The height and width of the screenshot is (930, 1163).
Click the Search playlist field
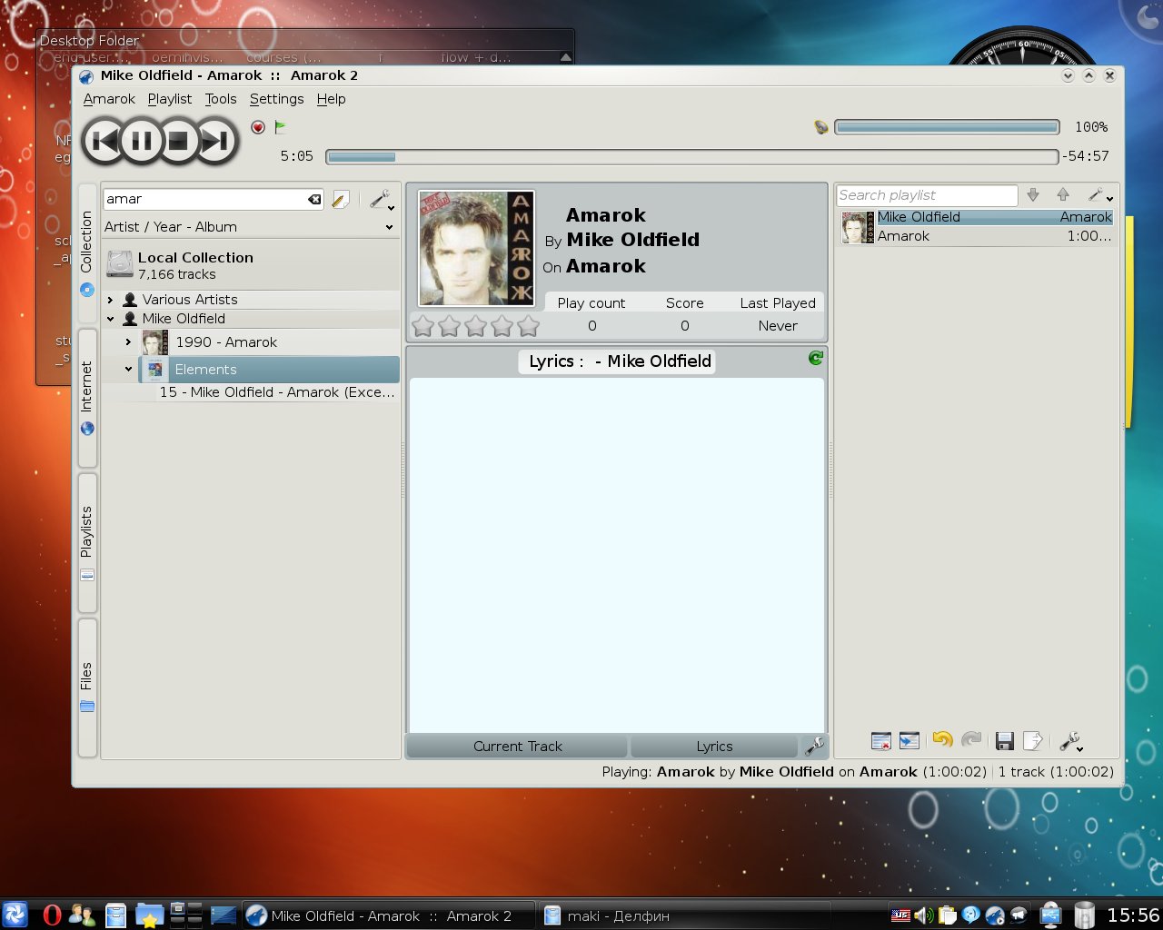point(927,195)
